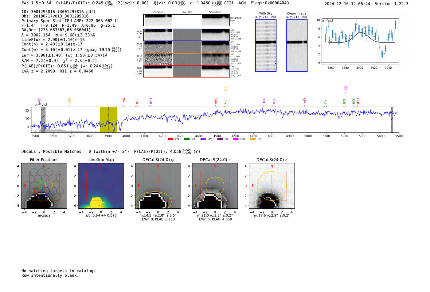Screen dimensions: 430x292
Task: Open the DECaLS z-band image
Action: pos(272,186)
